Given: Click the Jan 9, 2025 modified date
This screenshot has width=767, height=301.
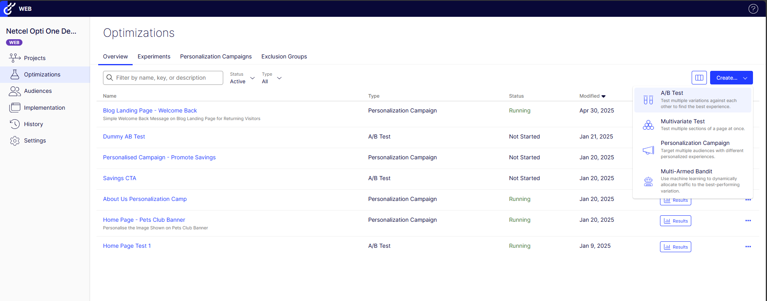Looking at the screenshot, I should [x=595, y=246].
